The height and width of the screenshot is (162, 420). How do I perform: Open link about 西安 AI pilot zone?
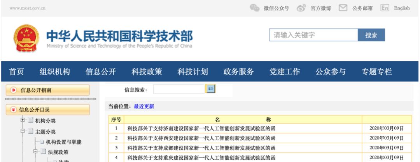(201, 138)
